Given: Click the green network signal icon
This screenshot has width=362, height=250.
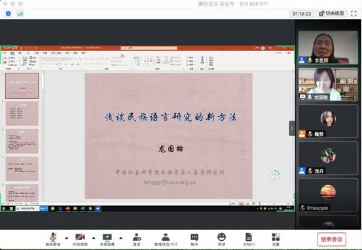Looking at the screenshot, I should [20, 14].
